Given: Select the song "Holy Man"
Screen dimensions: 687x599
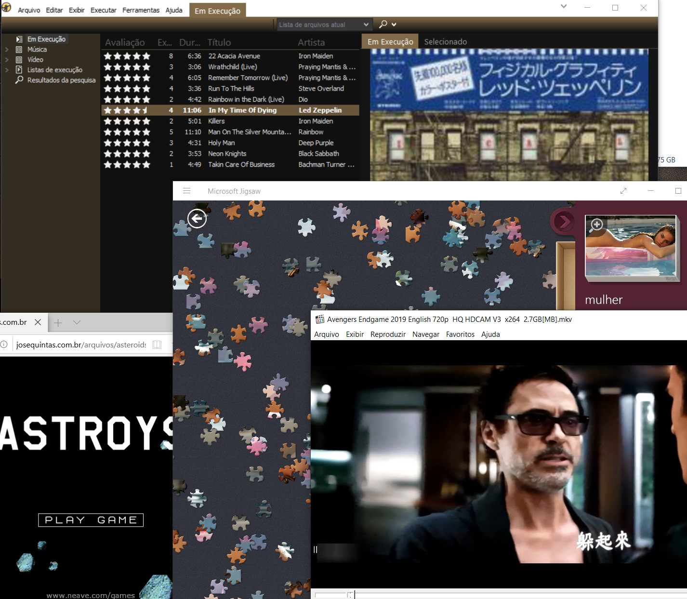Looking at the screenshot, I should pos(222,143).
